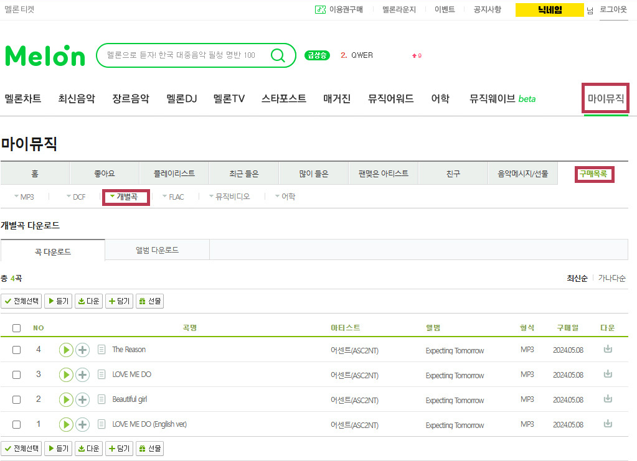Open the 마이뮤직 main menu
Image resolution: width=637 pixels, height=461 pixels.
(606, 99)
